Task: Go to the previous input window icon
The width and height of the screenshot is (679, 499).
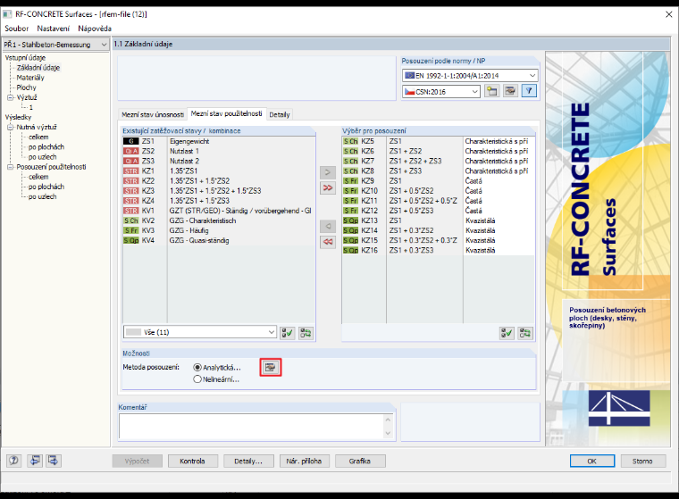Action: pos(34,461)
